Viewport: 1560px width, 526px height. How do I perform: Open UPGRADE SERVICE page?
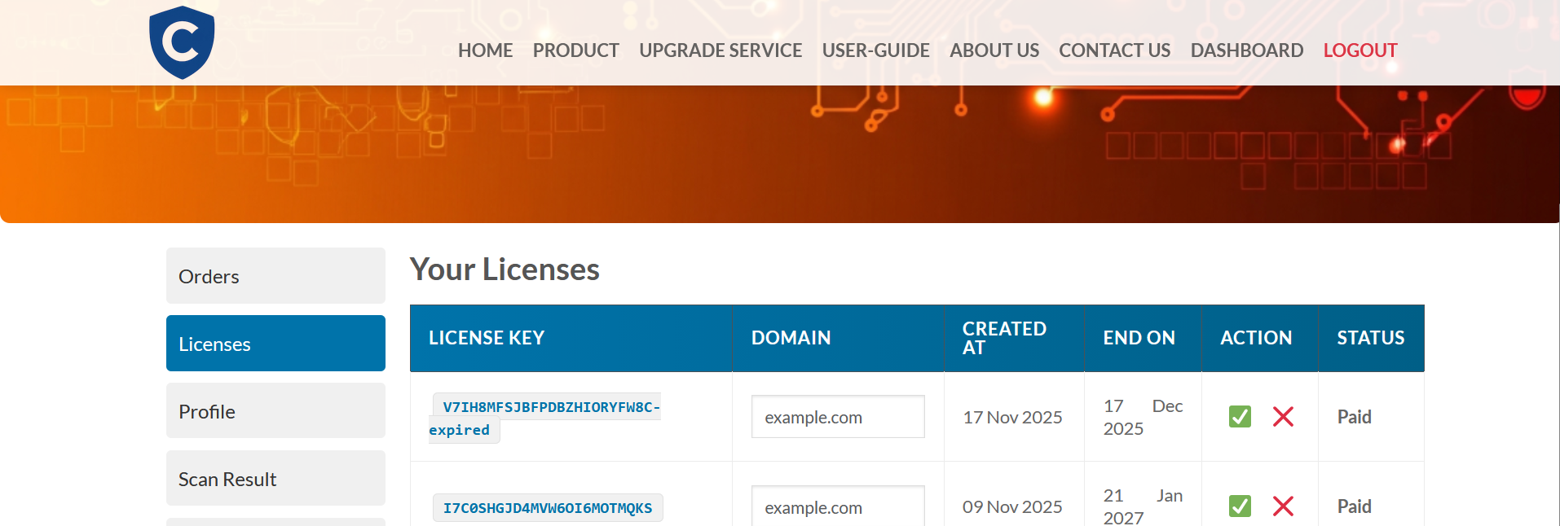pos(721,50)
